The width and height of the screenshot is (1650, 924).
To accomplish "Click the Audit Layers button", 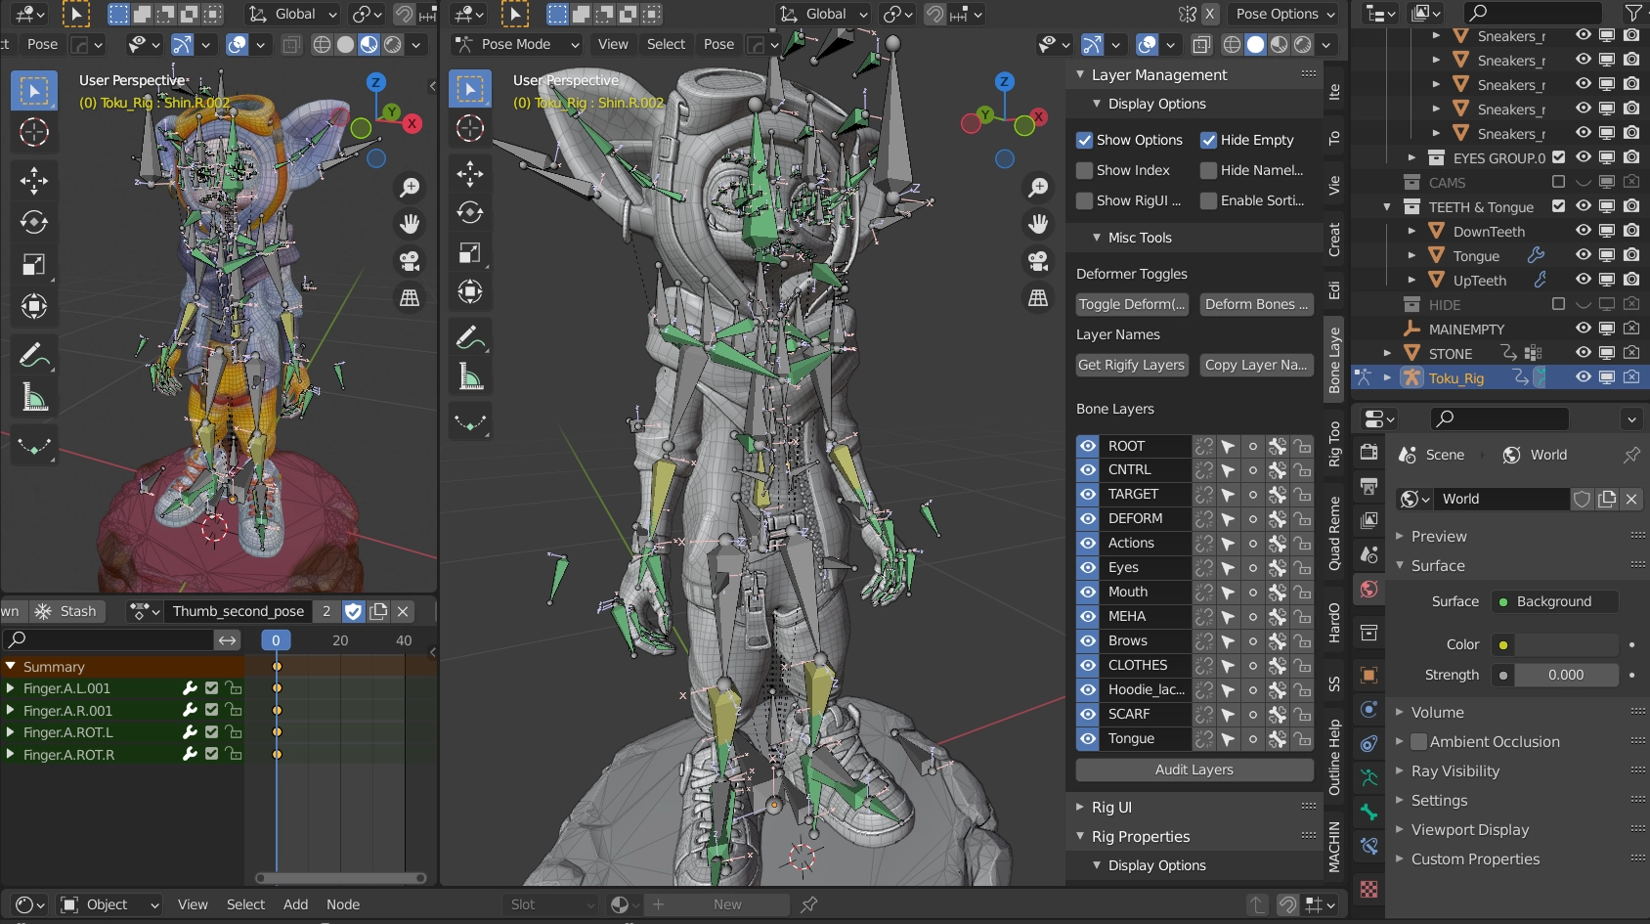I will (1194, 770).
